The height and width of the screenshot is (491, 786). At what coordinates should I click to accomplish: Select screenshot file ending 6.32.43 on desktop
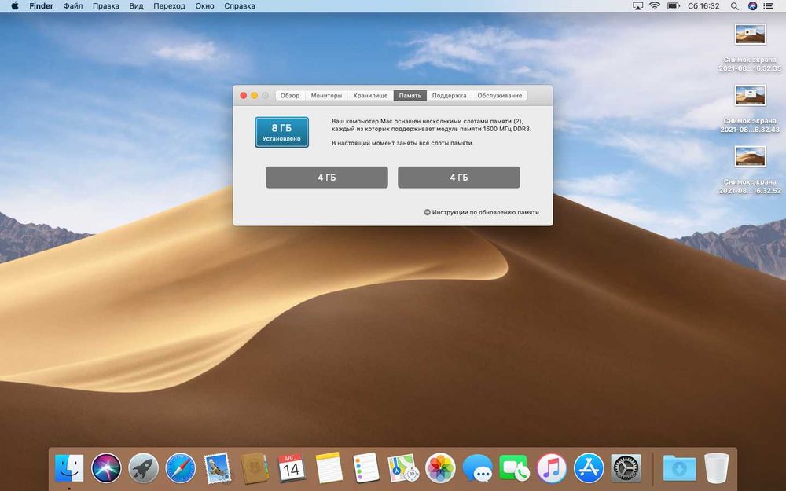tap(750, 108)
